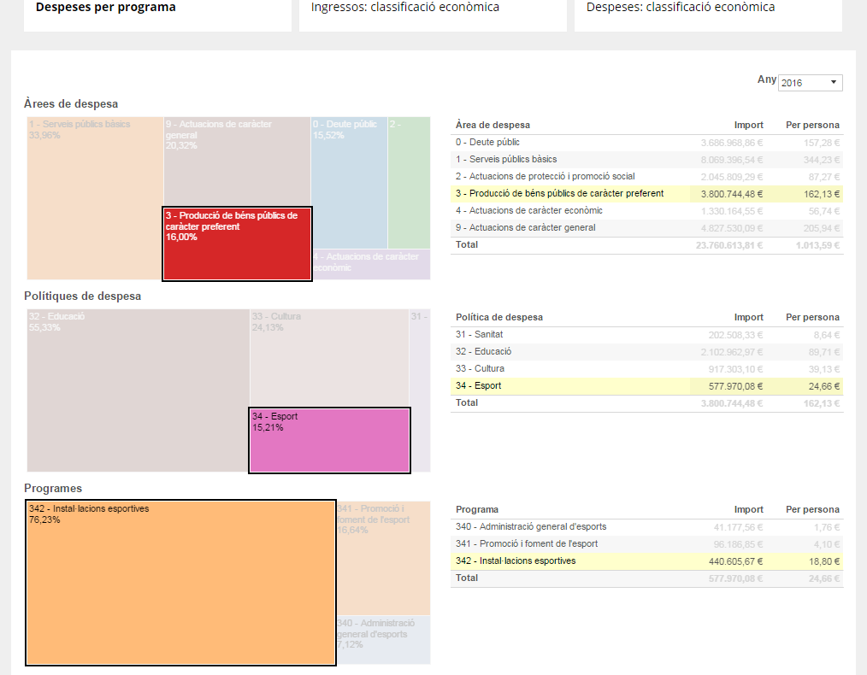Click the Educació treemap block
The width and height of the screenshot is (867, 675).
click(x=137, y=393)
